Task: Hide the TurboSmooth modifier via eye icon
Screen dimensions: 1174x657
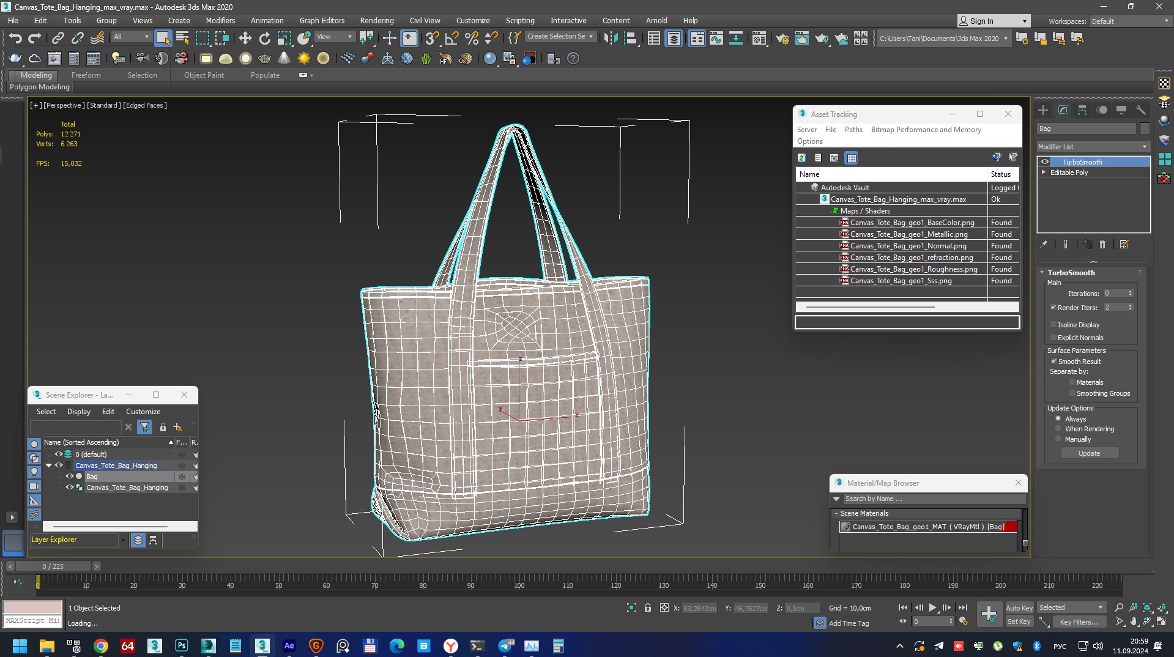Action: click(x=1045, y=162)
